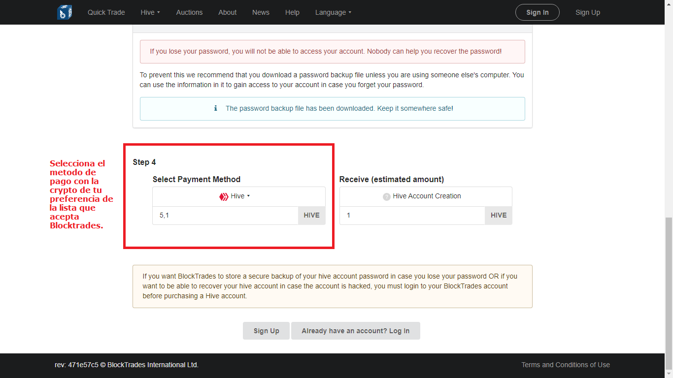Click the BlockTrades cube logo

click(x=65, y=12)
